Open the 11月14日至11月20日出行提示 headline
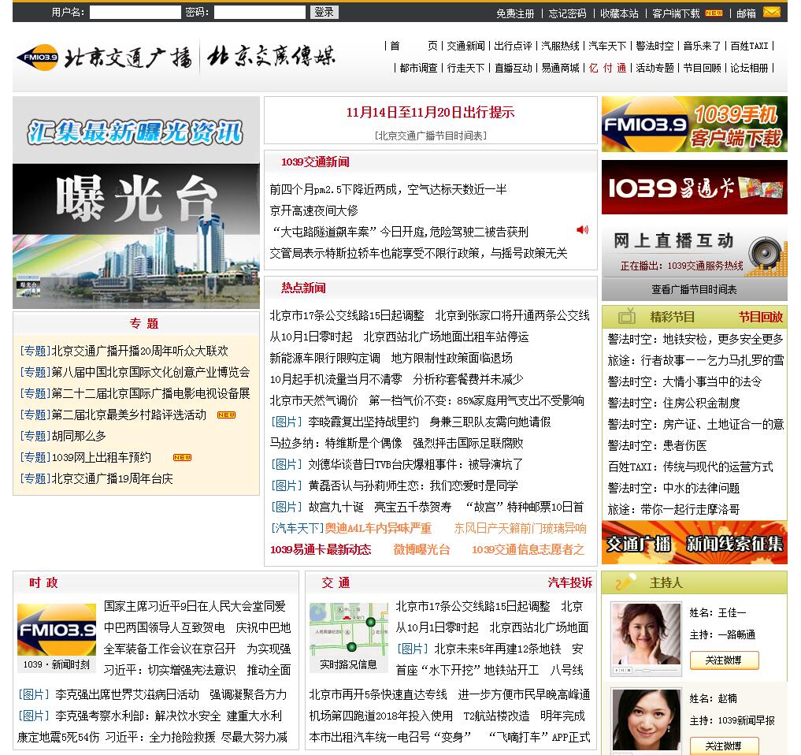 (x=430, y=113)
